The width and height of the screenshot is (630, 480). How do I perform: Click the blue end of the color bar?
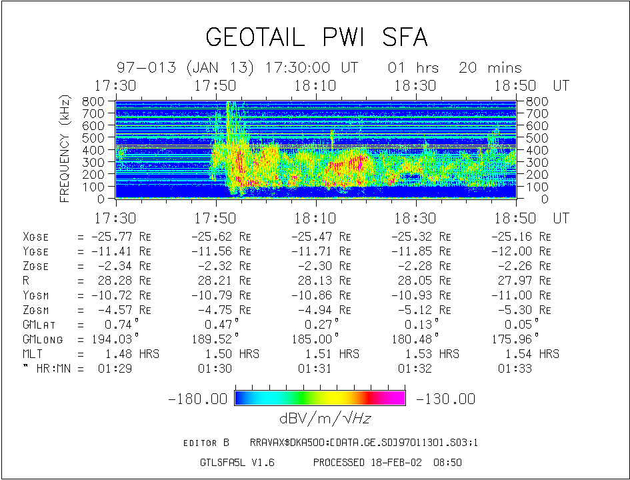pos(243,399)
